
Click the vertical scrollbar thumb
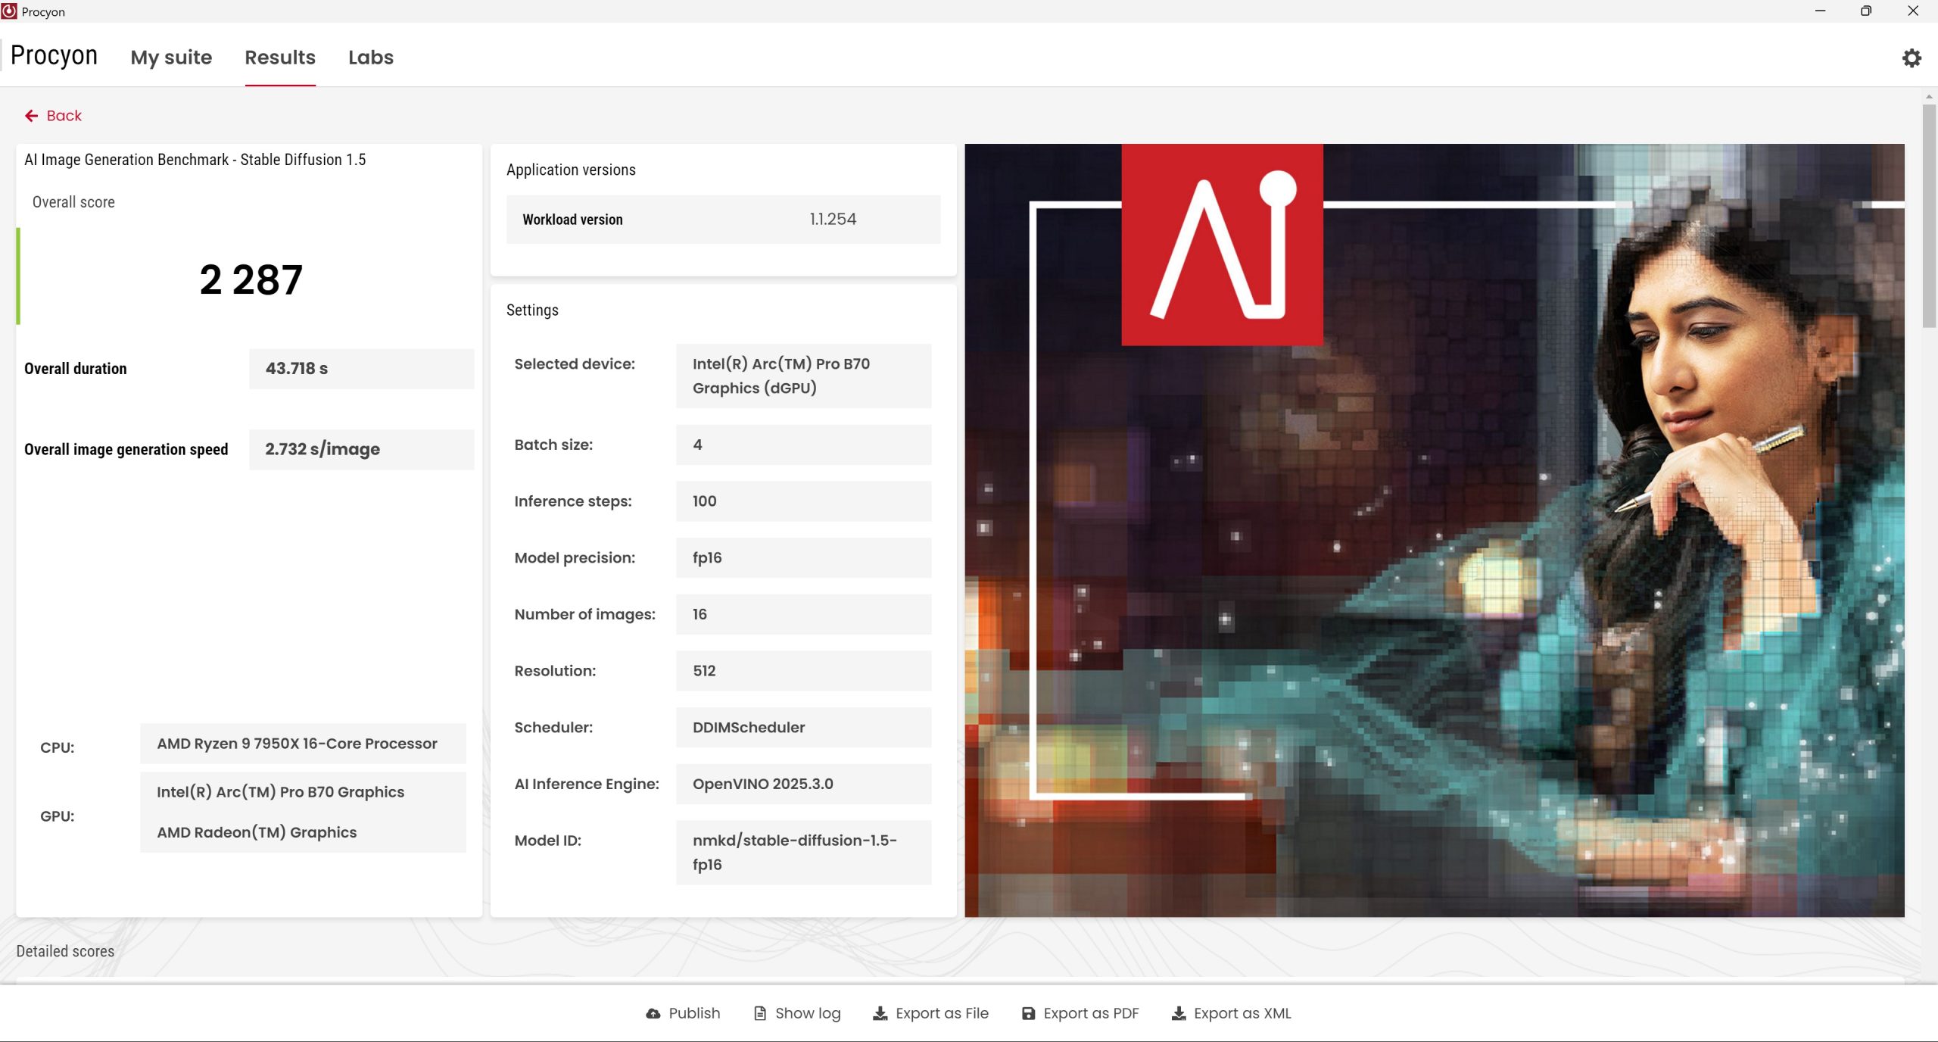point(1928,216)
